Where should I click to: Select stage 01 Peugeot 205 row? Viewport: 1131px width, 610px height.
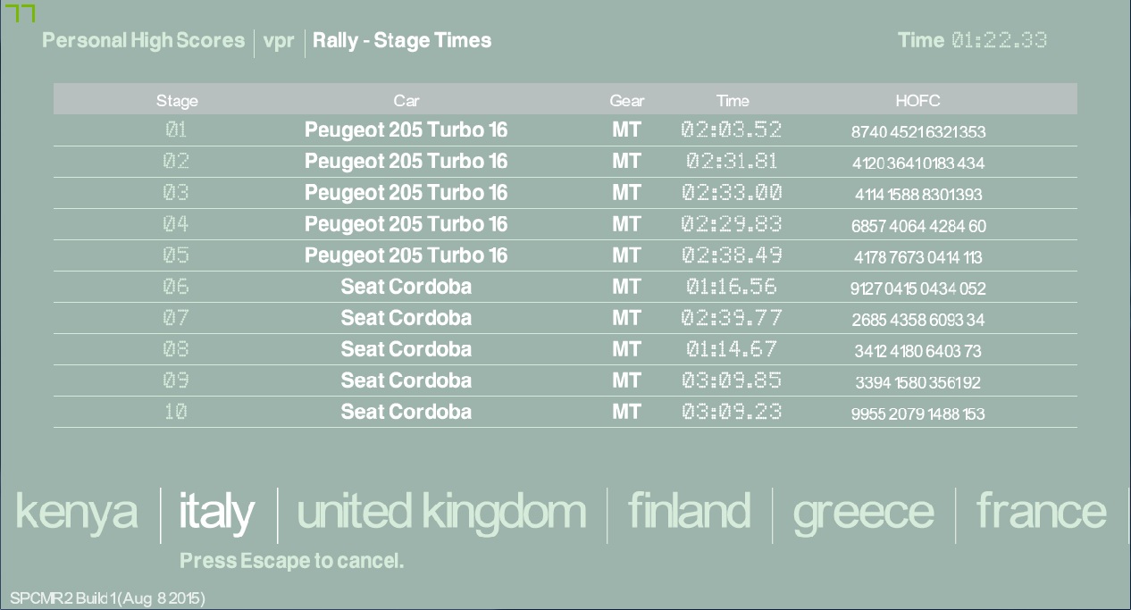(406, 130)
